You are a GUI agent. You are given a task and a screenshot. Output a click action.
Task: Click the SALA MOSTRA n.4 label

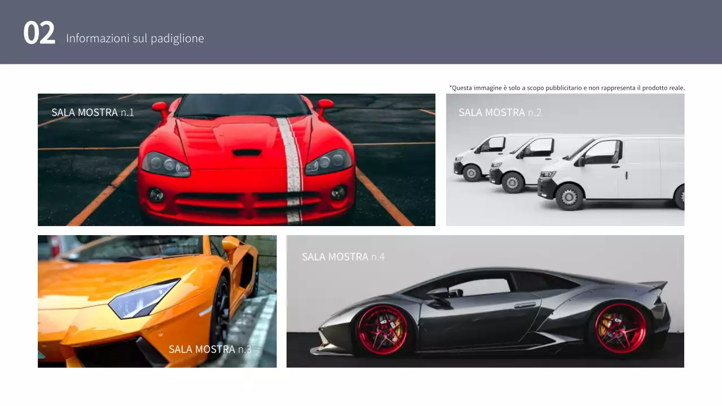(x=344, y=257)
